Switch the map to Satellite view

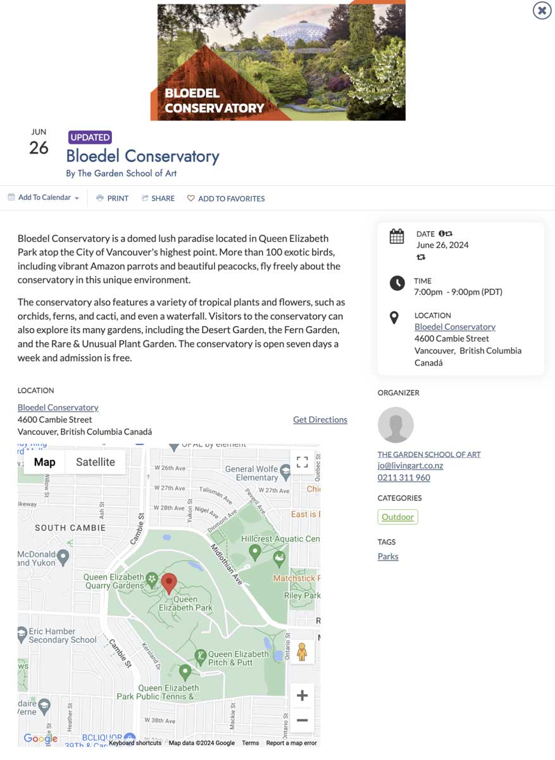tap(96, 462)
